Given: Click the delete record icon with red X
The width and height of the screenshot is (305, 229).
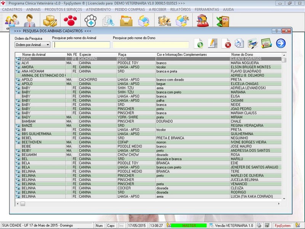Looking at the screenshot, I should [x=226, y=44].
